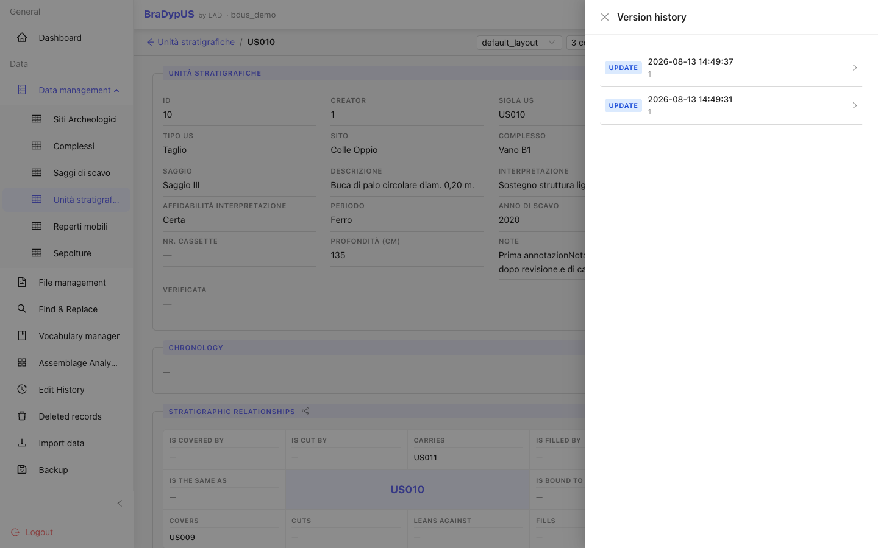This screenshot has height=548, width=878.
Task: Click the Edit History clock icon
Action: [x=22, y=390]
